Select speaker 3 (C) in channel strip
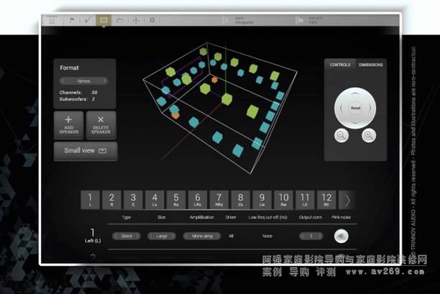The height and width of the screenshot is (294, 440). pyautogui.click(x=132, y=199)
